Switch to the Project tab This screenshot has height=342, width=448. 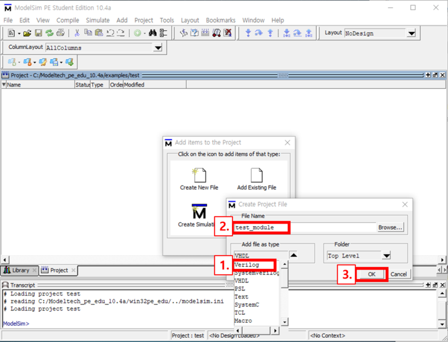point(58,270)
